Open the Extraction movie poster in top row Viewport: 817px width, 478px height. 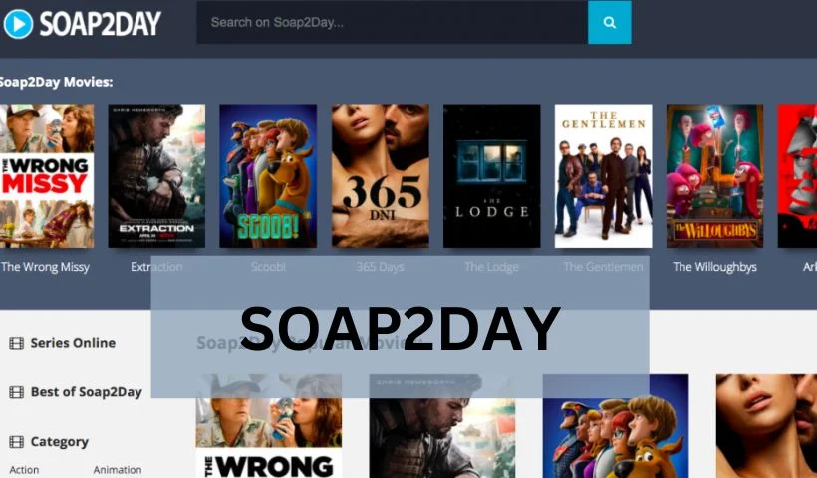pos(156,176)
